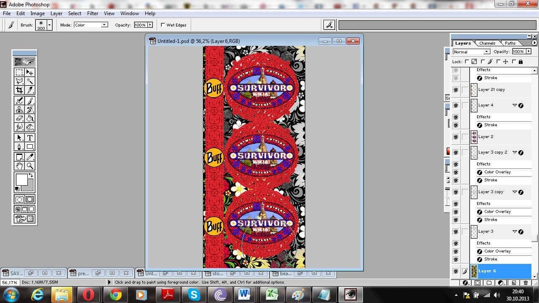Check the lock transparent pixels box
539x303 pixels.
[x=467, y=62]
